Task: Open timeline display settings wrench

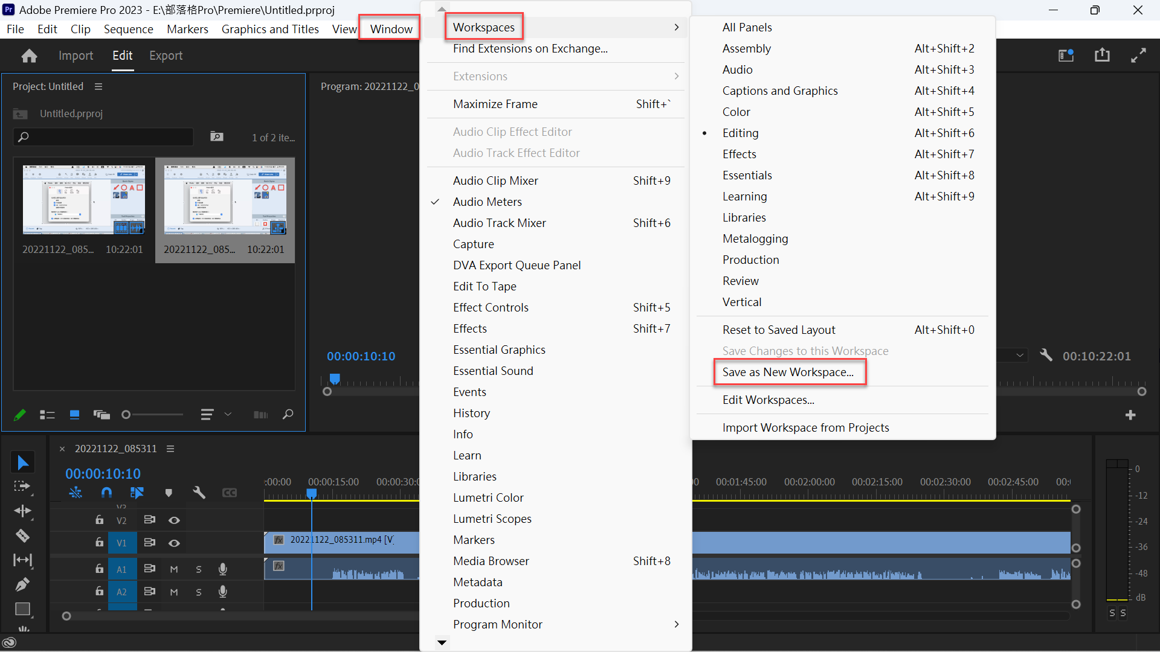Action: click(x=199, y=493)
